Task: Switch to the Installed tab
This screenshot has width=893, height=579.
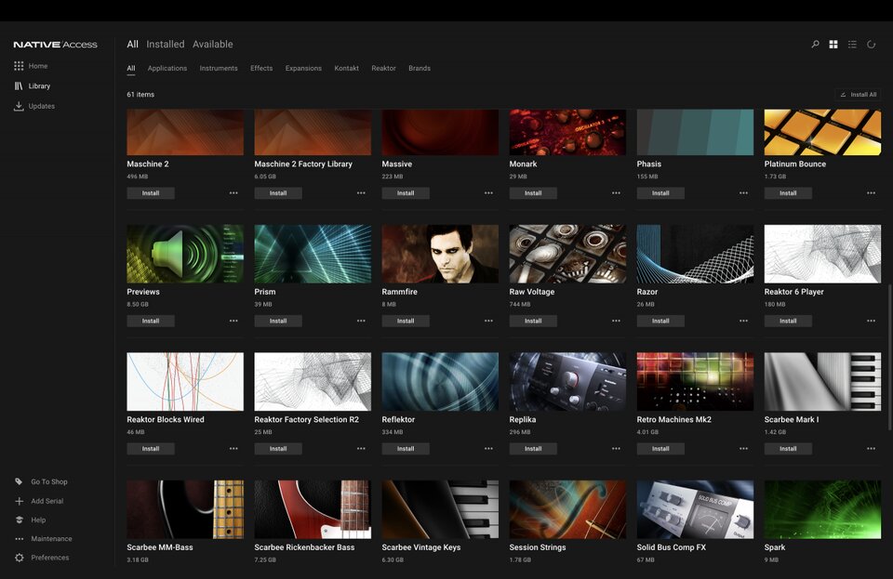Action: [x=167, y=44]
